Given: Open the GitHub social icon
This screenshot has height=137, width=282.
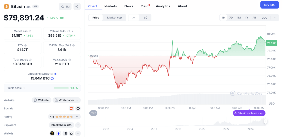Looking at the screenshot, I should [x=78, y=108].
